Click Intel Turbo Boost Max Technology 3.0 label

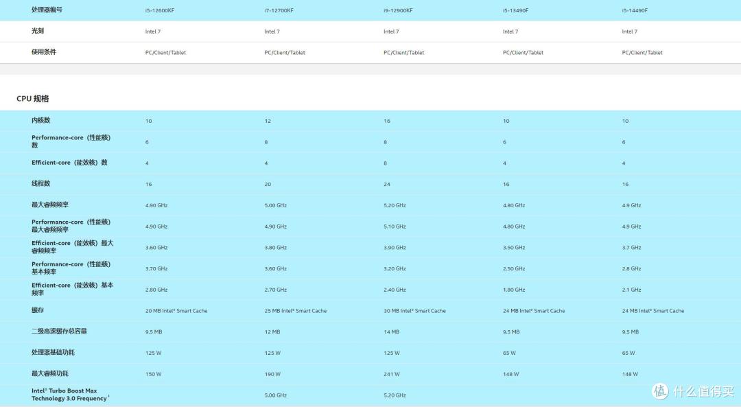click(x=70, y=394)
